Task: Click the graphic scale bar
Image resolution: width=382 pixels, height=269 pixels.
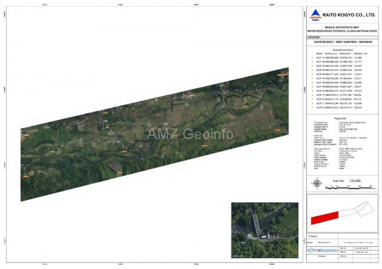Action: point(347,186)
